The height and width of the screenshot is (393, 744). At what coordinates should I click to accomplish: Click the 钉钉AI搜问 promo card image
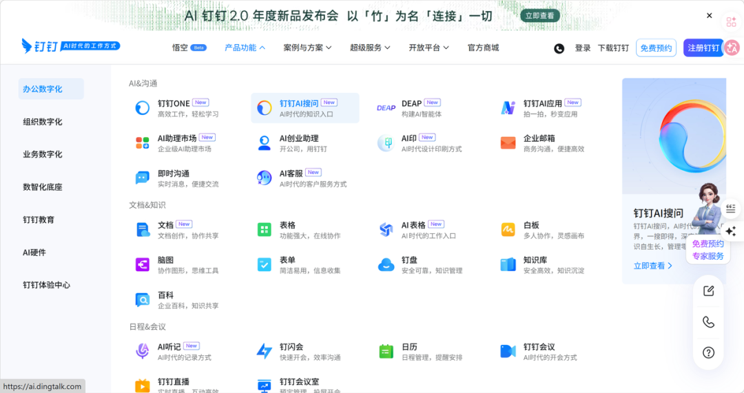pyautogui.click(x=674, y=136)
